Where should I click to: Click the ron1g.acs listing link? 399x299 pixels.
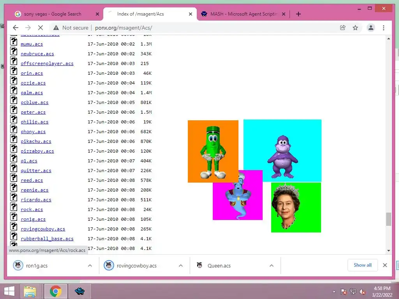click(33, 219)
